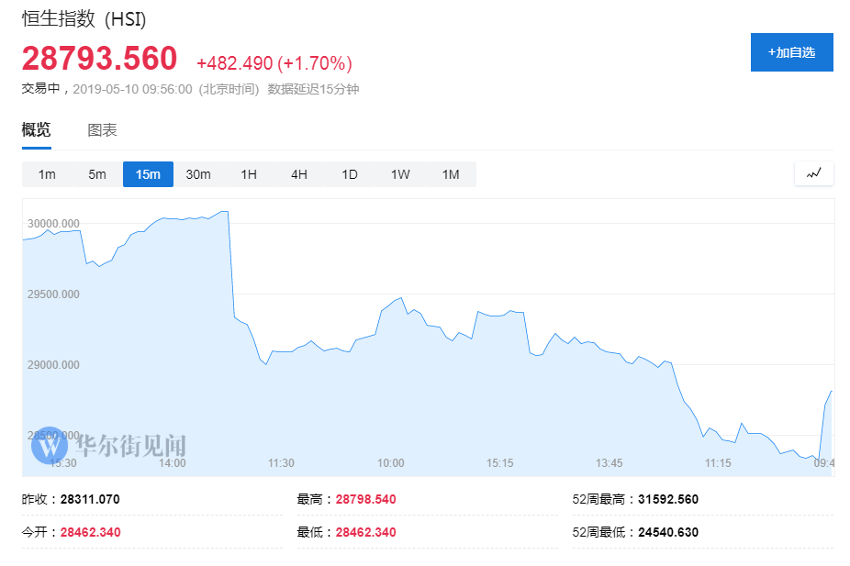
Task: Open the 图表 tab
Action: 102,129
